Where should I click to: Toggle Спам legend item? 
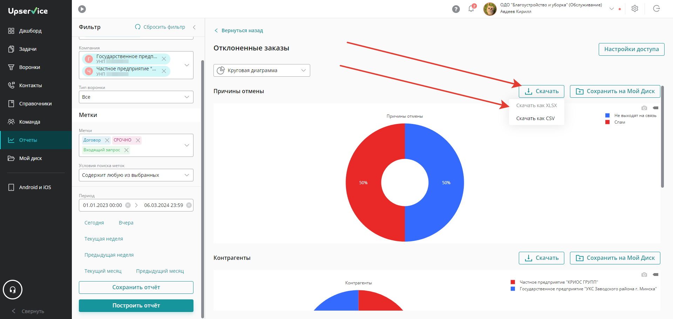tap(616, 122)
